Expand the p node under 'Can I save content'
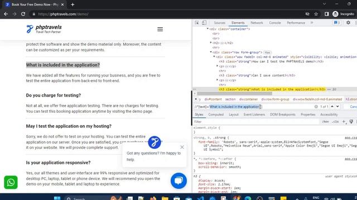The height and width of the screenshot is (200, 357). [x=217, y=80]
